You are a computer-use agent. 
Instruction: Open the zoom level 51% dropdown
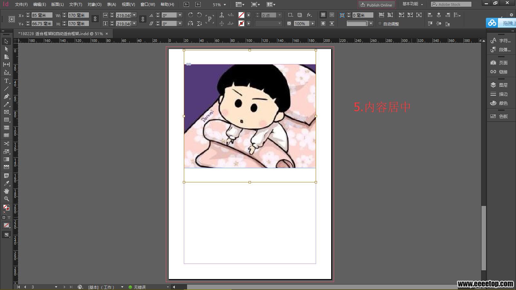225,5
